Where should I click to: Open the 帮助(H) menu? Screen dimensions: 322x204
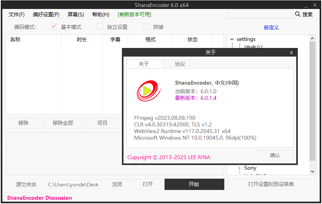(x=101, y=14)
